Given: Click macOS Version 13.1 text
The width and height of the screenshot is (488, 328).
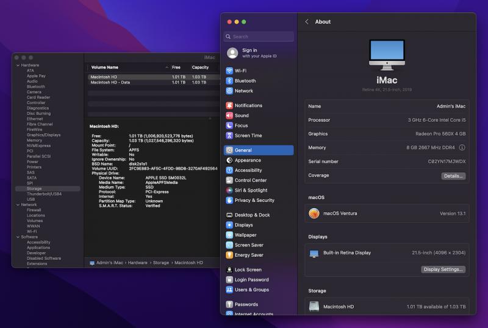Looking at the screenshot, I should 453,214.
